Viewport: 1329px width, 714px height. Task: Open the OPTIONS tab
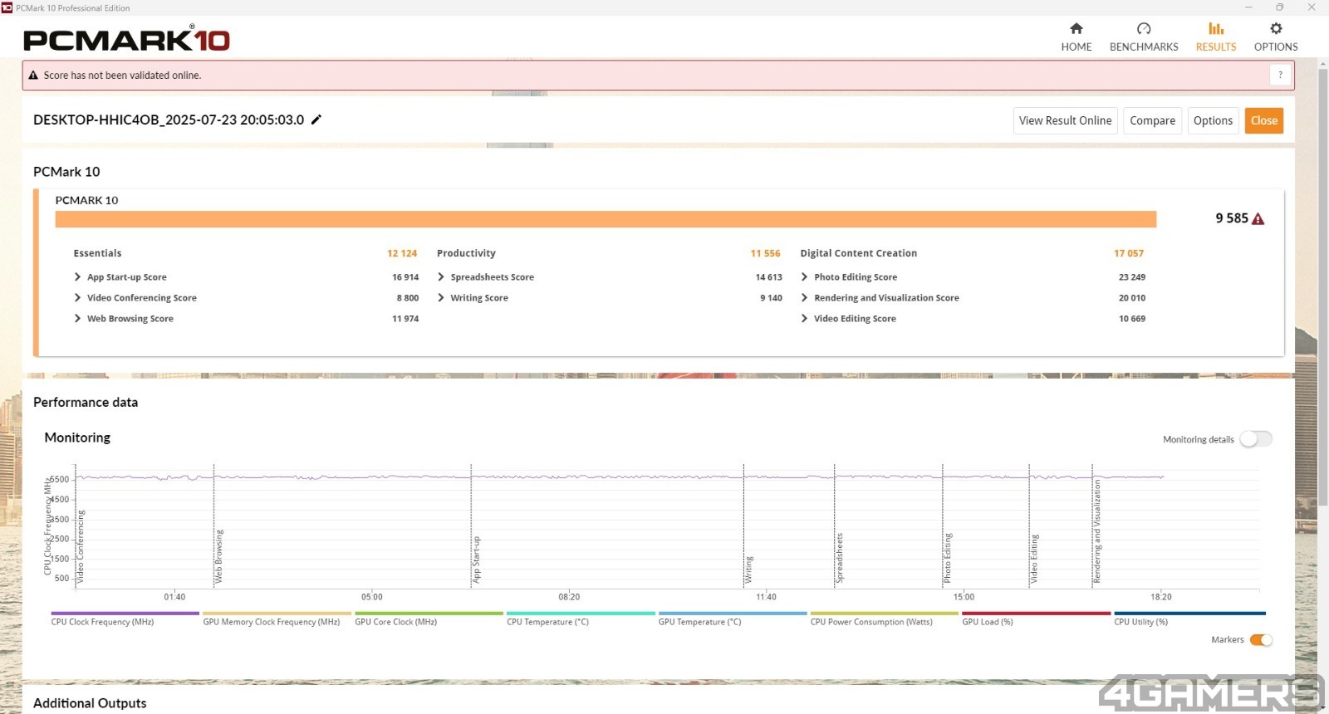1276,37
